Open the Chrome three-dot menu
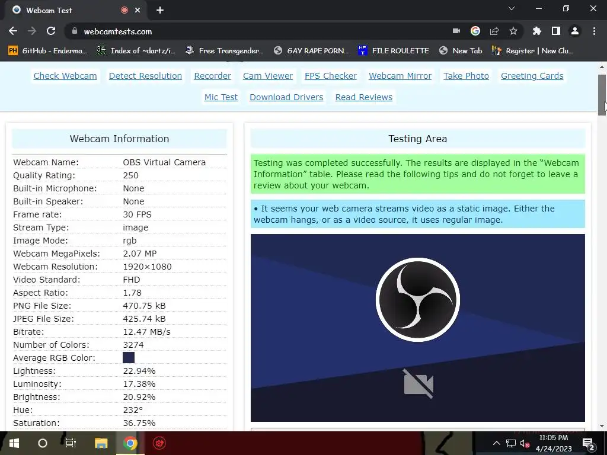This screenshot has width=607, height=455. tap(594, 31)
